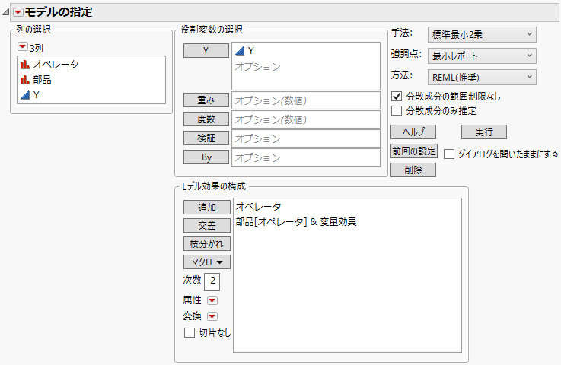Click the 削除 button

[x=413, y=170]
